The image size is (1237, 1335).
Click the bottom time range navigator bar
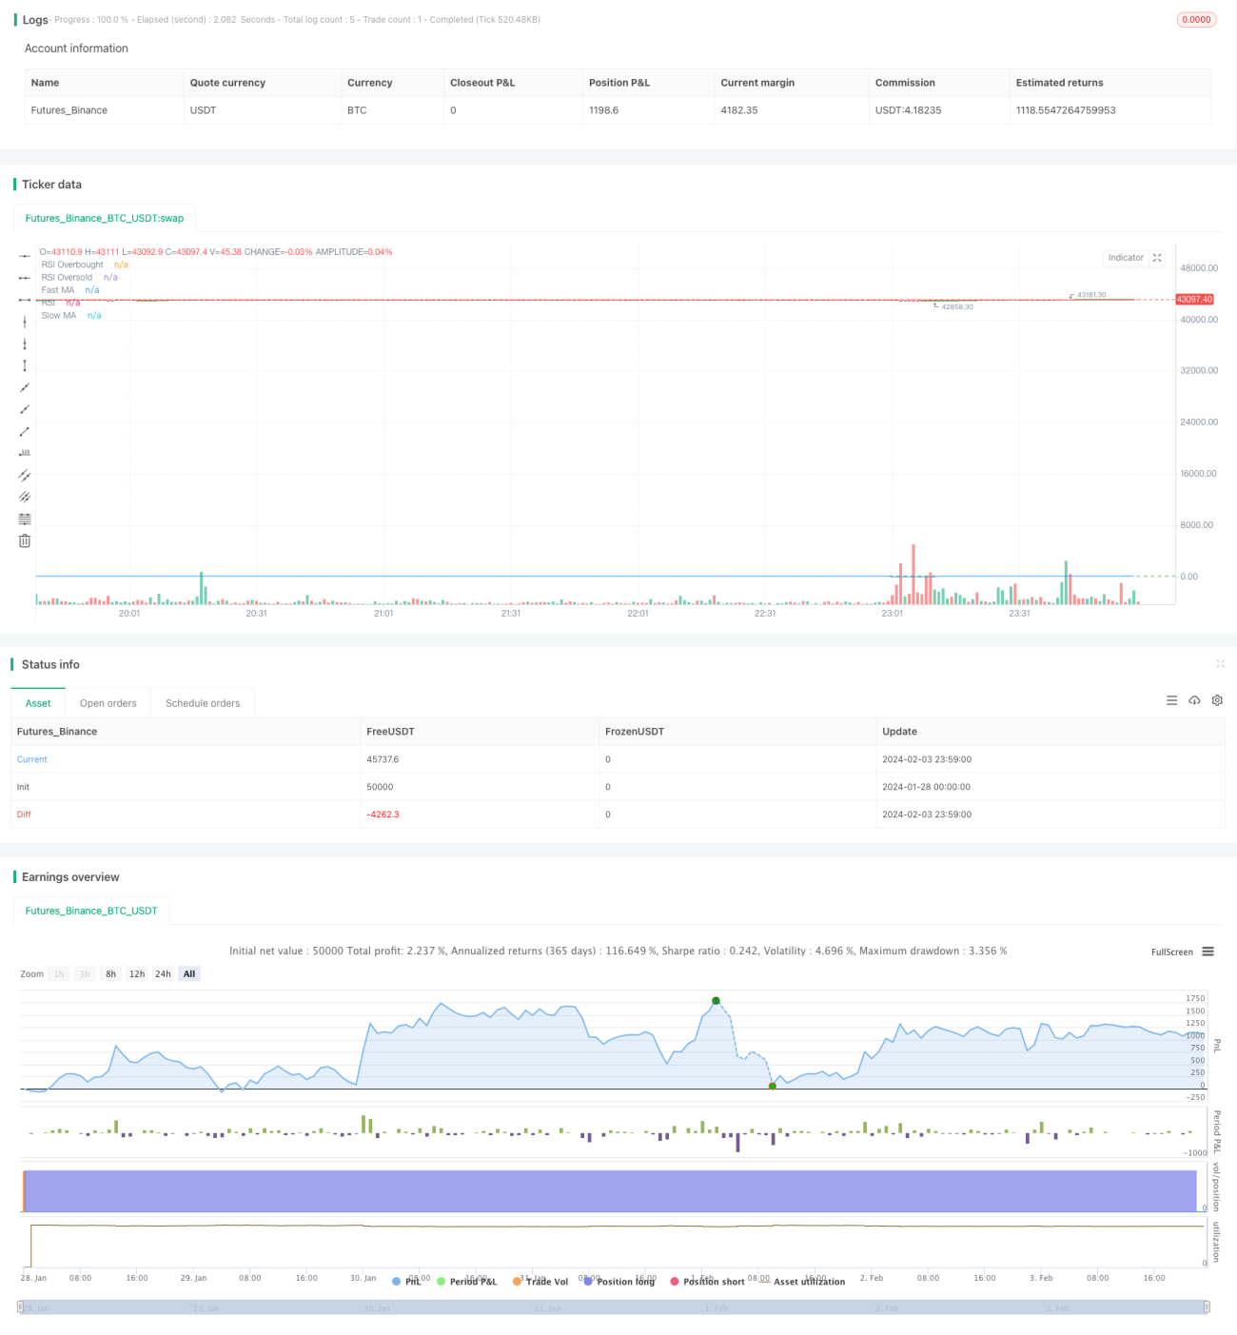click(x=614, y=1307)
